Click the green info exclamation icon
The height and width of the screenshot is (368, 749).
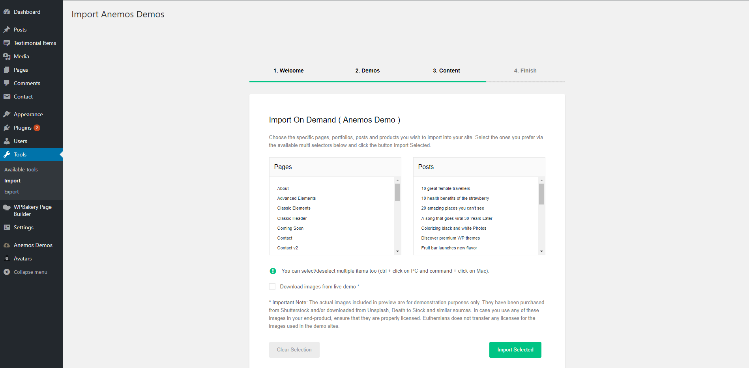[273, 271]
